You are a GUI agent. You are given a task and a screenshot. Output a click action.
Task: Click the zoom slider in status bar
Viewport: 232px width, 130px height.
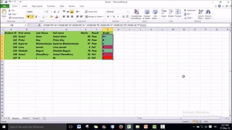point(220,122)
